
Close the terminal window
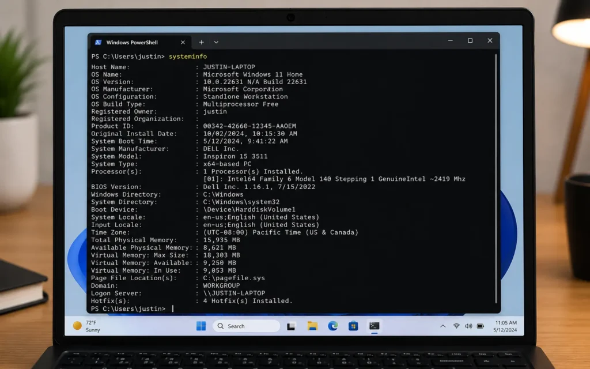pos(490,41)
